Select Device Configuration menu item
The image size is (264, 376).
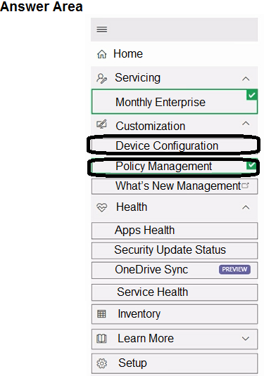[x=173, y=145]
